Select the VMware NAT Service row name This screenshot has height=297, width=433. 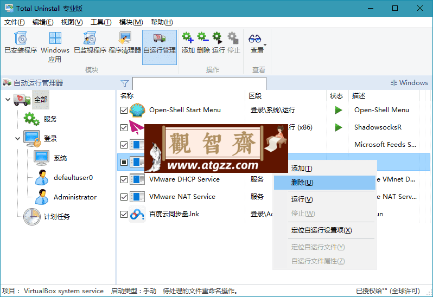(x=182, y=197)
